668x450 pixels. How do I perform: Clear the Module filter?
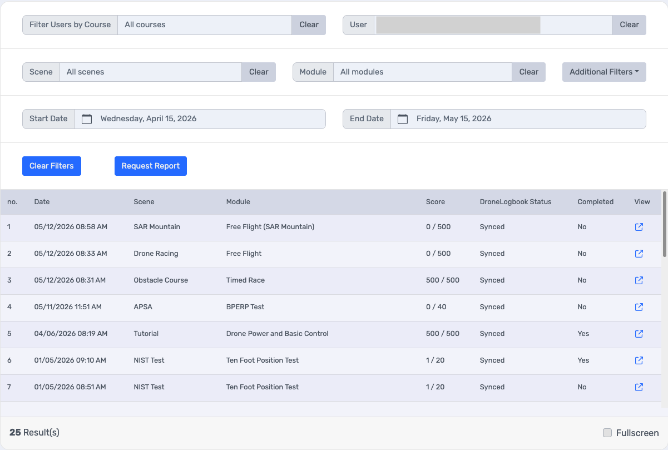pos(529,72)
